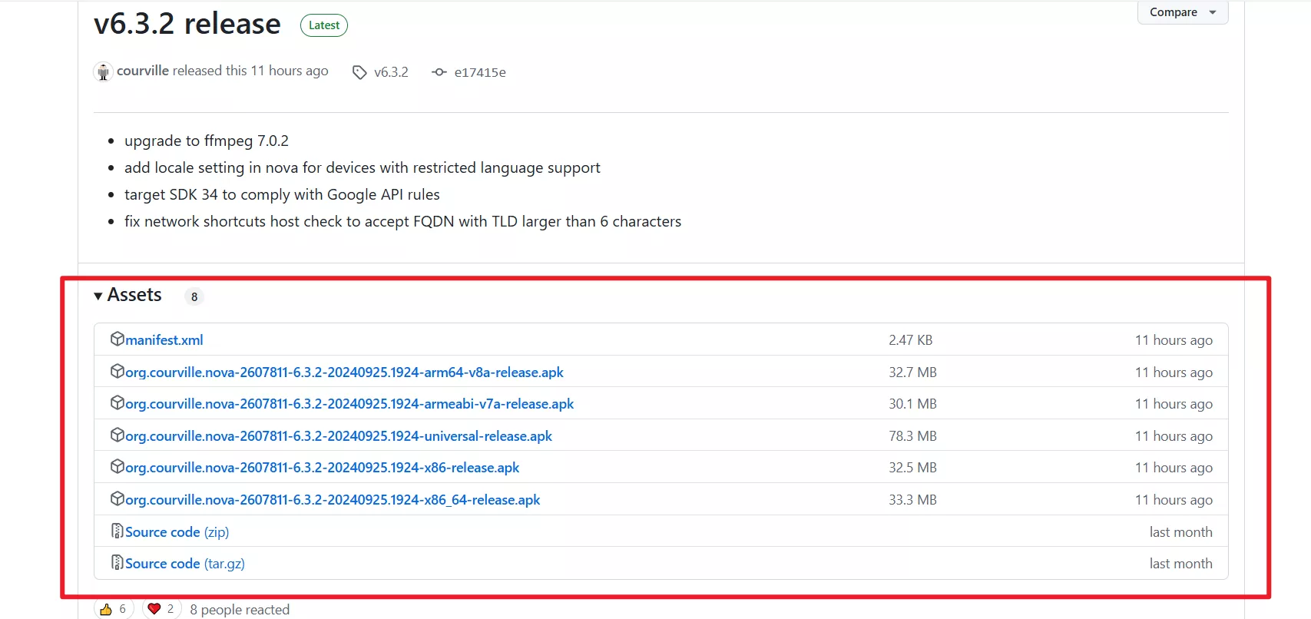This screenshot has height=619, width=1311.
Task: Download Source code (tar.gz)
Action: [185, 563]
